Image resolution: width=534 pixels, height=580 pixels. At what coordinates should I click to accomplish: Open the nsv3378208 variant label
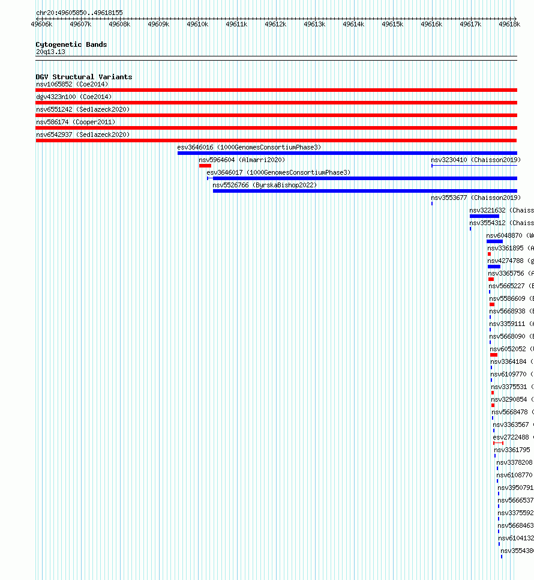click(x=514, y=462)
